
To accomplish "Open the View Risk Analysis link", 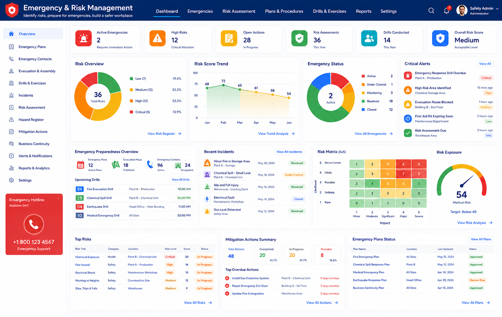I will (x=475, y=223).
